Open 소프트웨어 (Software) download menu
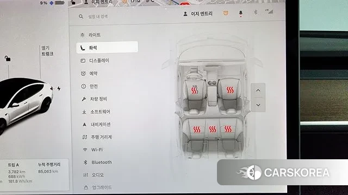The width and height of the screenshot is (348, 195). click(96, 112)
